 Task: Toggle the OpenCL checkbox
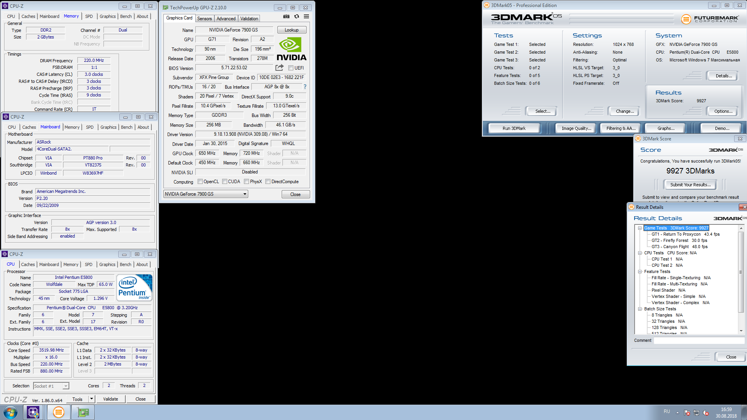click(200, 182)
